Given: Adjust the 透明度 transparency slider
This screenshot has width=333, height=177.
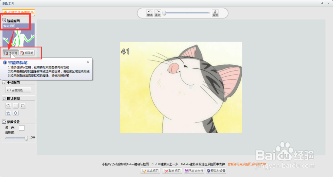Looking at the screenshot, I should [x=17, y=138].
